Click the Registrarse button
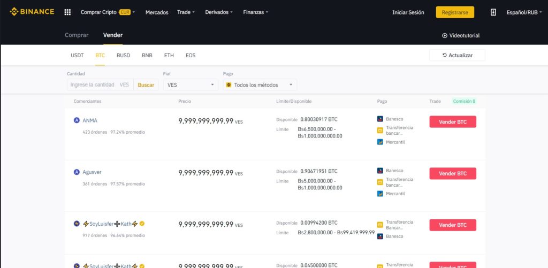The image size is (548, 268). click(x=455, y=12)
